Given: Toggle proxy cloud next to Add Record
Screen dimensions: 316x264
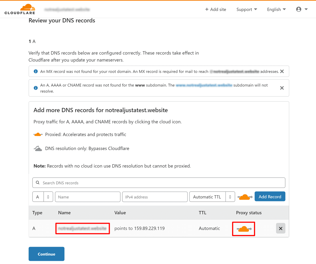Looking at the screenshot, I should pos(245,197).
